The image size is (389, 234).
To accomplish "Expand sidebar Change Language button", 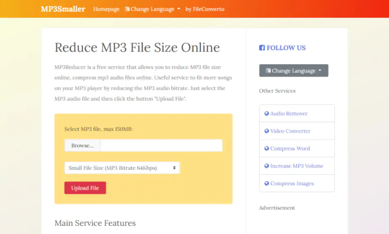I will pyautogui.click(x=294, y=71).
